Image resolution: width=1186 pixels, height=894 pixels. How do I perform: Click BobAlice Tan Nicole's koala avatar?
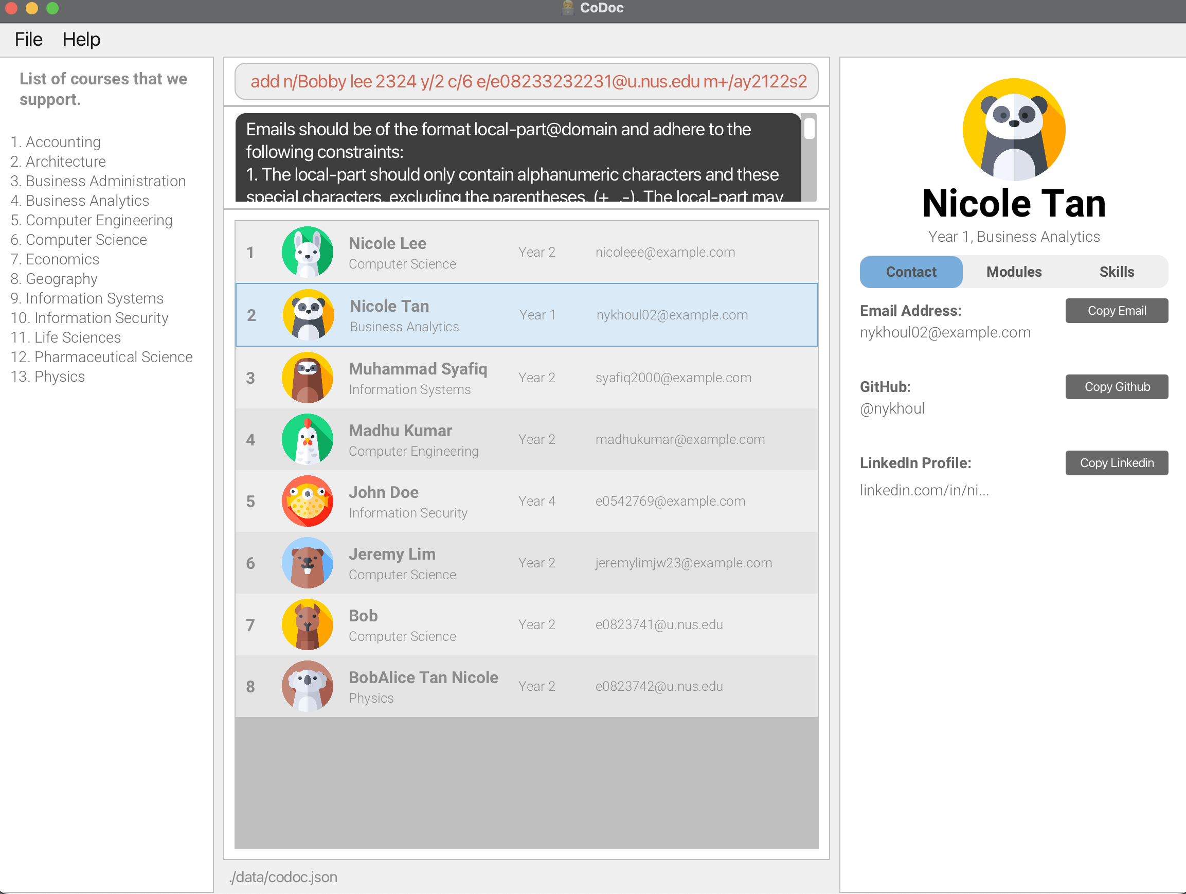307,686
